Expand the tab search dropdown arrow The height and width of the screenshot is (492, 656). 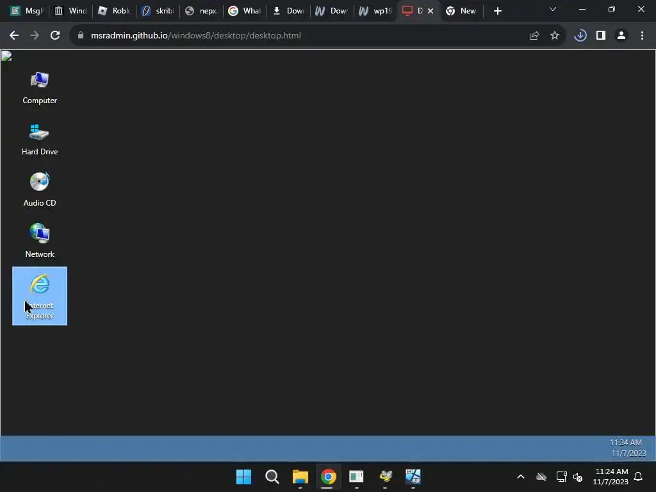[x=553, y=9]
